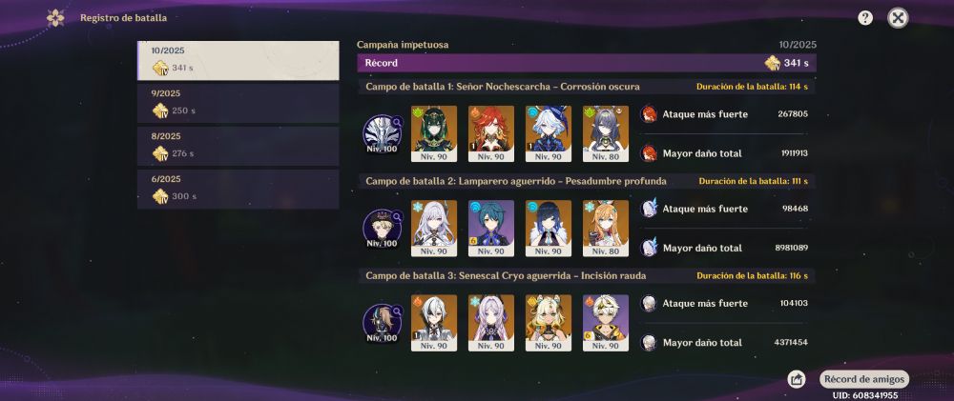Click the Niv. 80 character in battlefield 1

pyautogui.click(x=606, y=133)
